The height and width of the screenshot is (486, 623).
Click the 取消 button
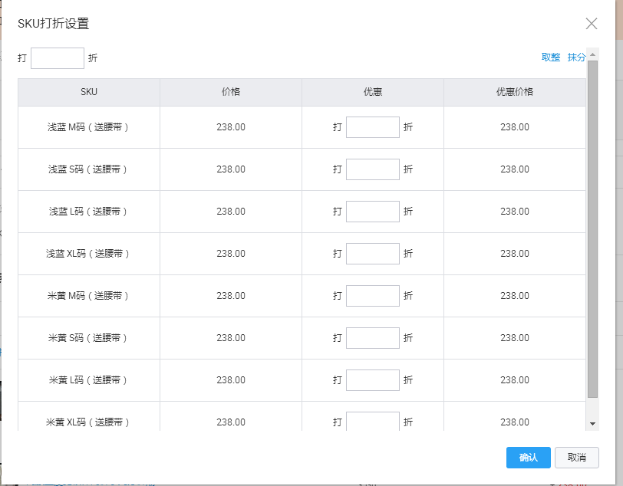(576, 458)
